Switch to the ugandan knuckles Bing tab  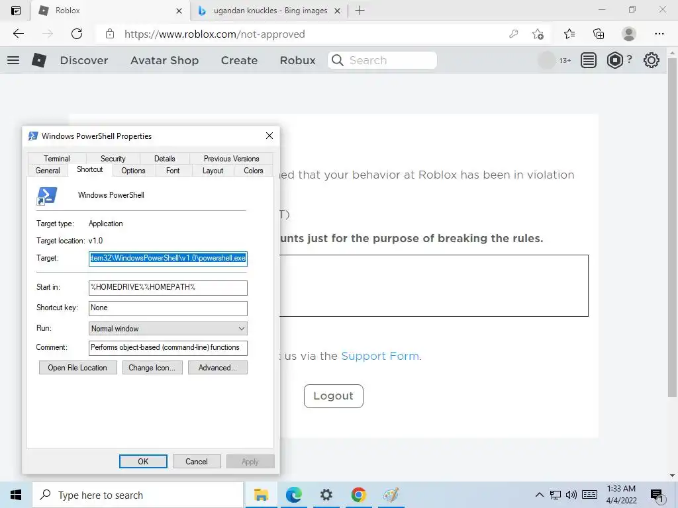pyautogui.click(x=270, y=11)
